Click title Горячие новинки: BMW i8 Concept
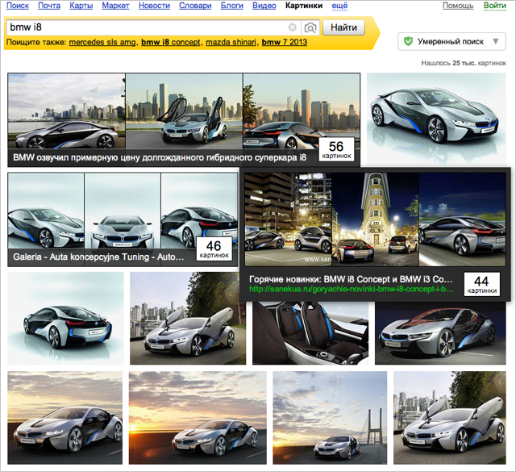Viewport: 516px width, 472px height. [351, 279]
